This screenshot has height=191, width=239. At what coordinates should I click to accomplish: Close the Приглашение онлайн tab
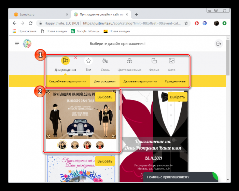[x=127, y=15]
